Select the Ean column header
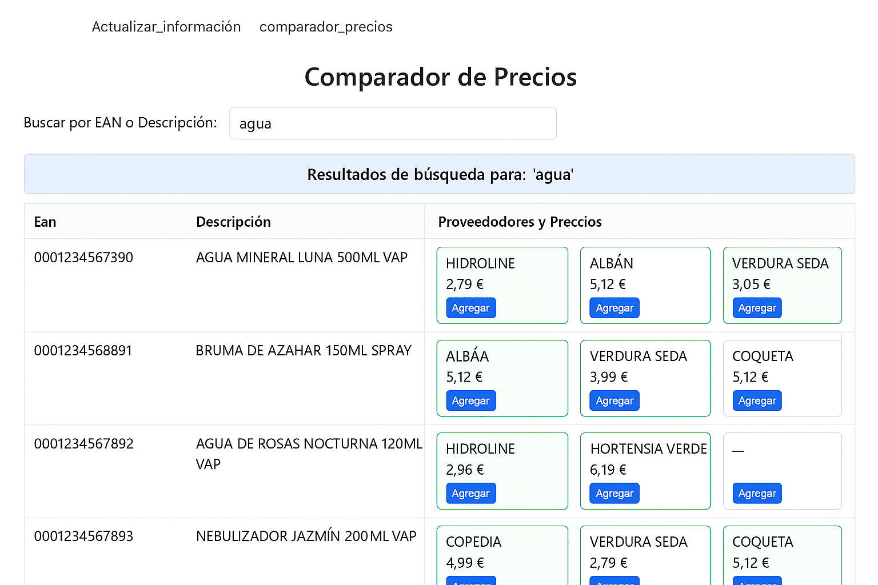The image size is (878, 585). [45, 222]
